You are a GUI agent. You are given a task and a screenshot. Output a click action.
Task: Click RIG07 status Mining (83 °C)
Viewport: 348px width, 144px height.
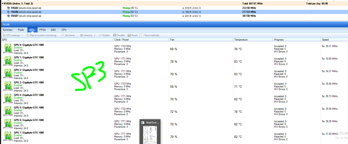coord(130,16)
